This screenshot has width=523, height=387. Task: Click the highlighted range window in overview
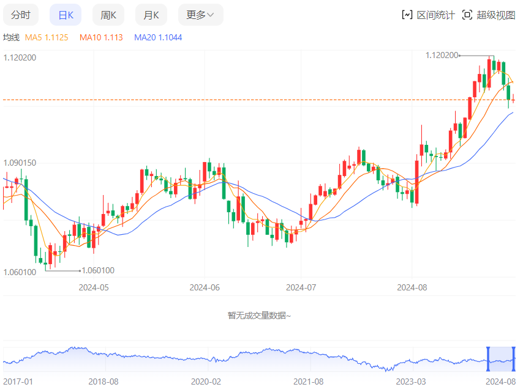pyautogui.click(x=501, y=359)
